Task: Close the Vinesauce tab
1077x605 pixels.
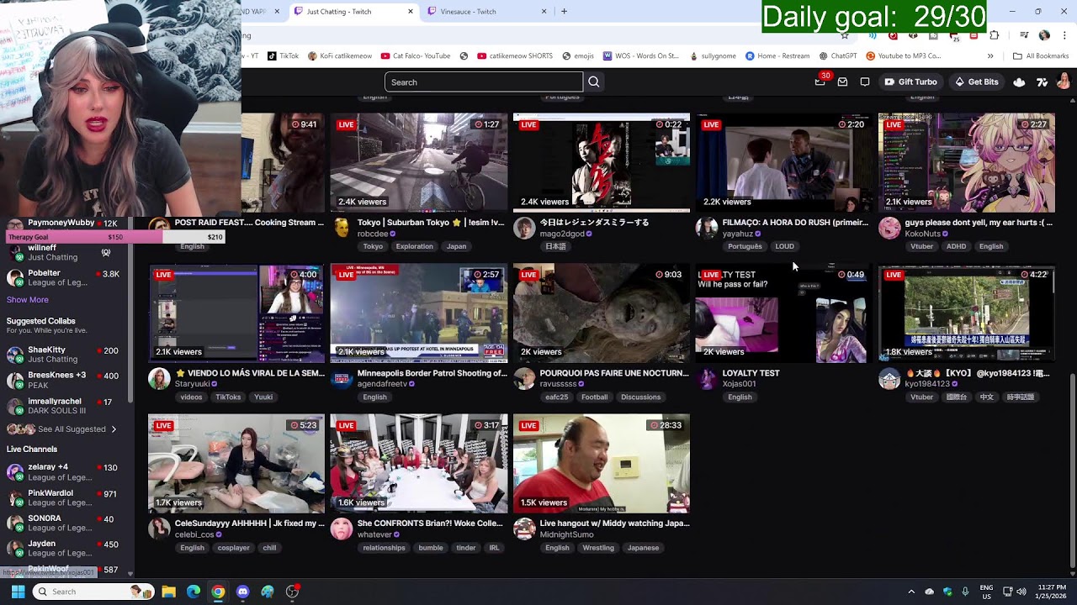Action: [x=544, y=12]
